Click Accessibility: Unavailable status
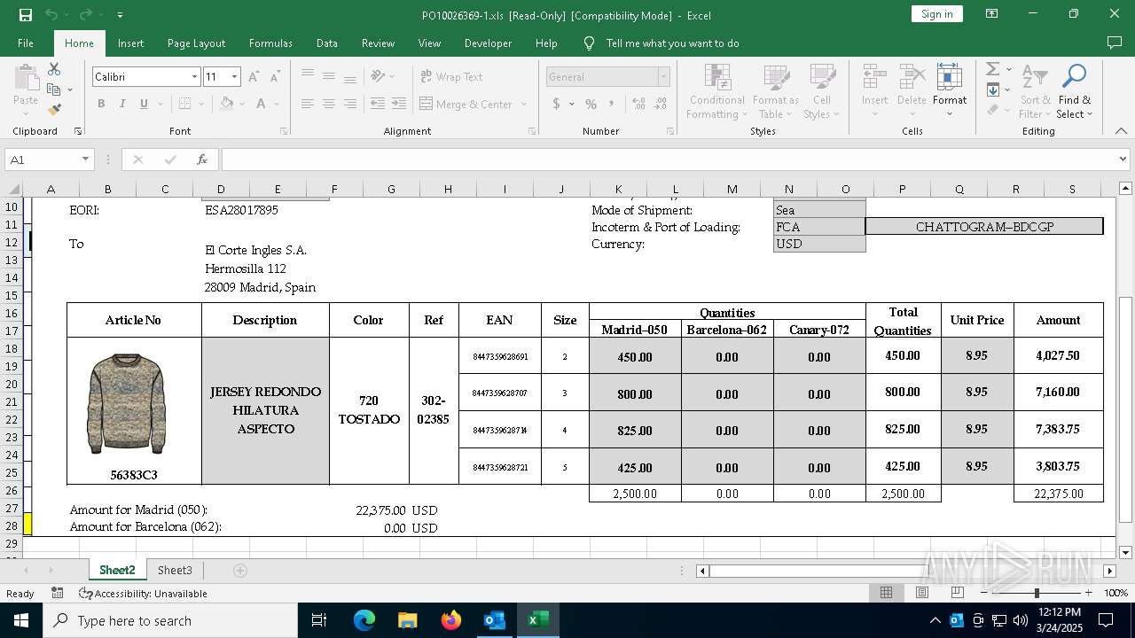This screenshot has height=638, width=1135. [143, 594]
